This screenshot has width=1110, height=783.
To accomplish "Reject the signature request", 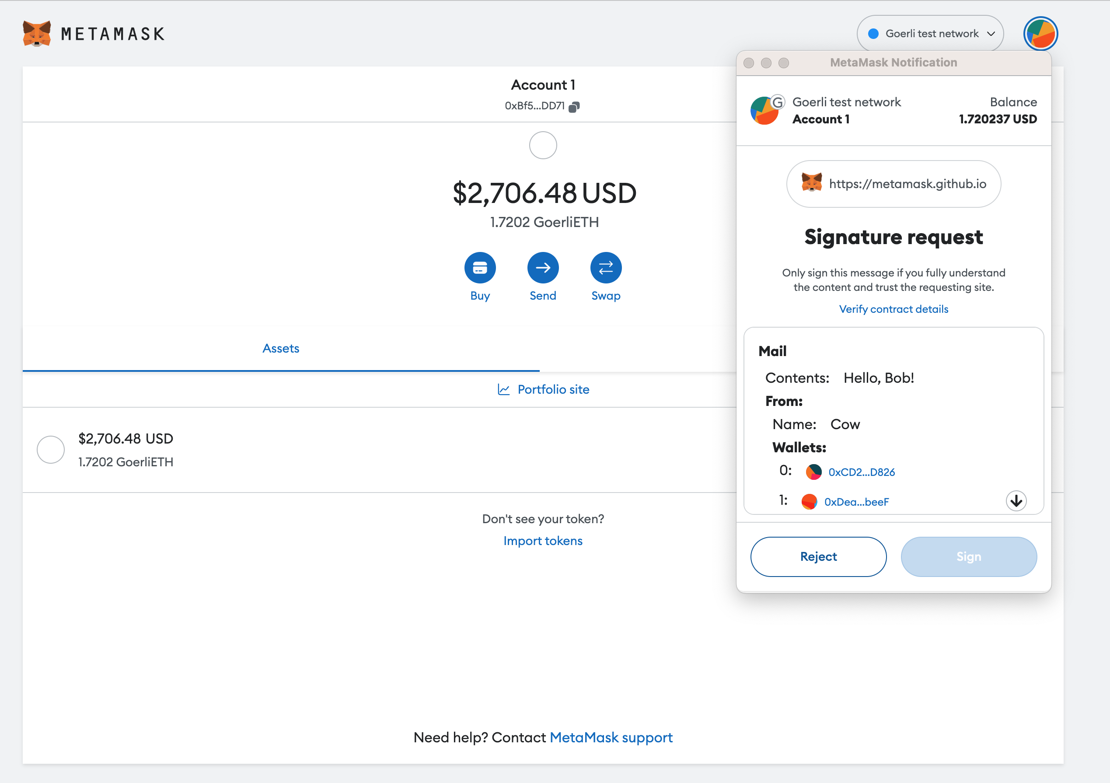I will (x=818, y=556).
